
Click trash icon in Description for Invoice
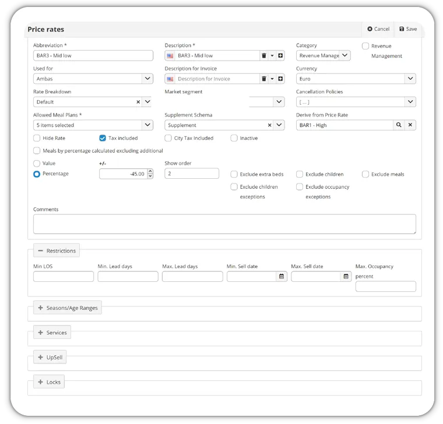(264, 79)
